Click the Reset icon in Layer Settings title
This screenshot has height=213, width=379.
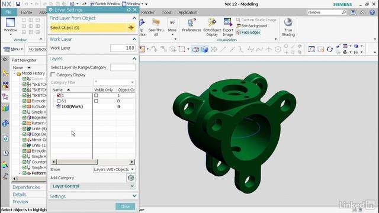pyautogui.click(x=129, y=9)
